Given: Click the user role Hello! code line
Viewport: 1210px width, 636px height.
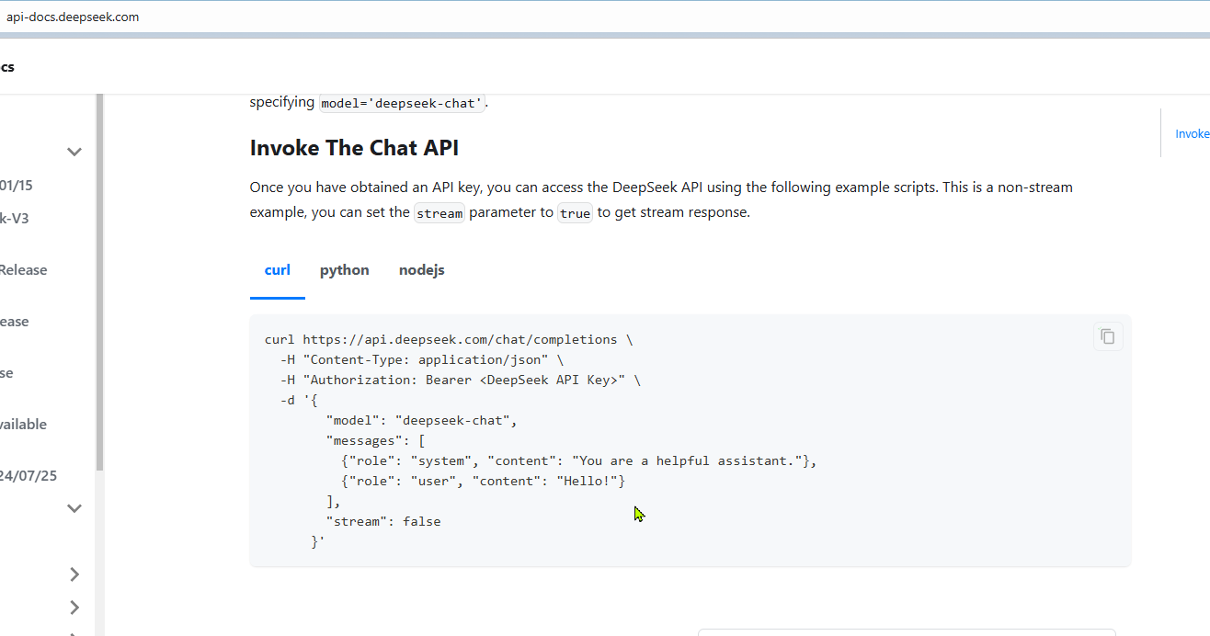Looking at the screenshot, I should (x=484, y=481).
